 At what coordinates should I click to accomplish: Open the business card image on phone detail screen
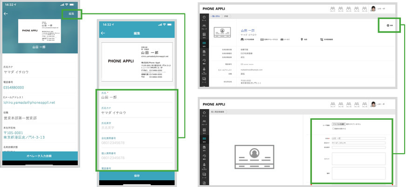40,31
